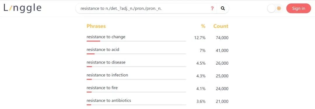
Task: Click the frequency bar under 'resistance to acid'
Action: 136,54
